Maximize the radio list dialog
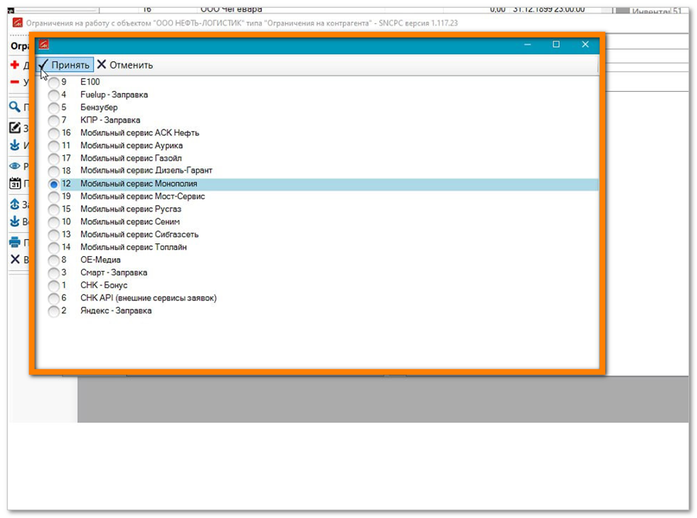Screen dimensions: 697x518 [x=556, y=44]
